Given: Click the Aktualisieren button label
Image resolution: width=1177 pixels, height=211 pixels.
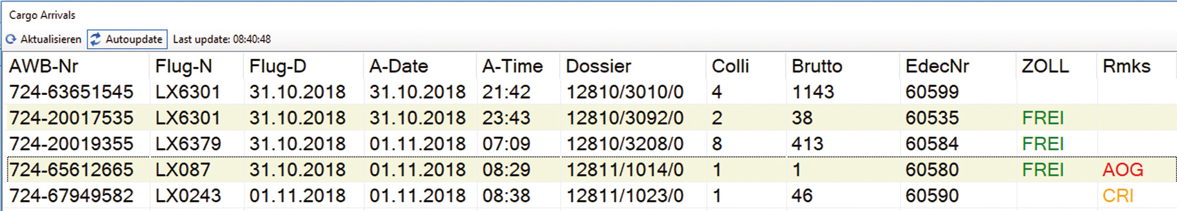Looking at the screenshot, I should tap(51, 39).
